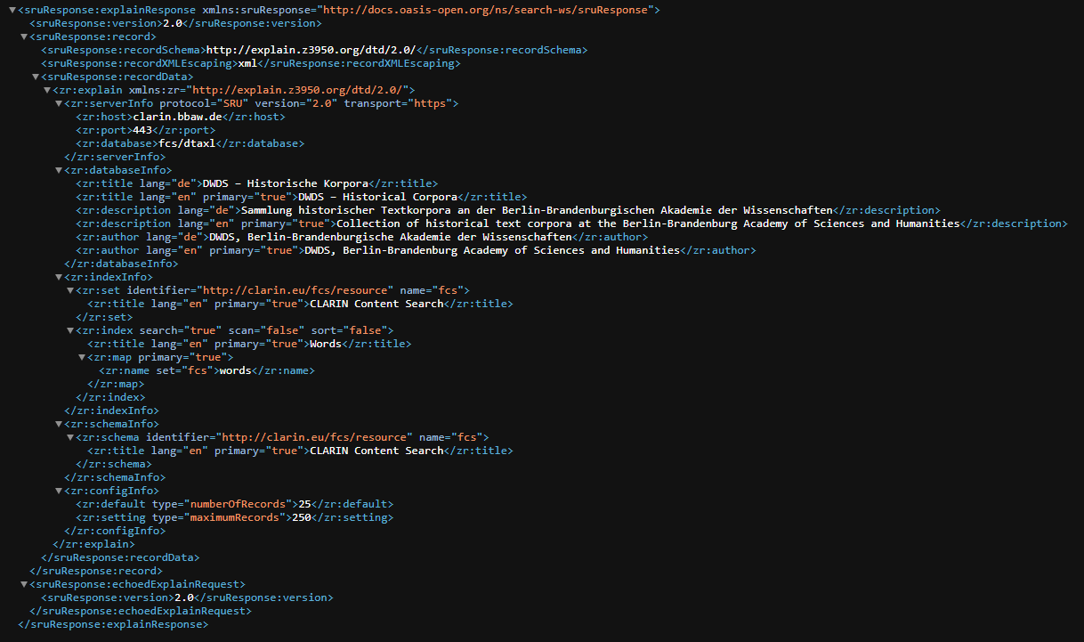This screenshot has height=642, width=1084.
Task: Collapse the zr:explain element
Action: click(x=46, y=90)
